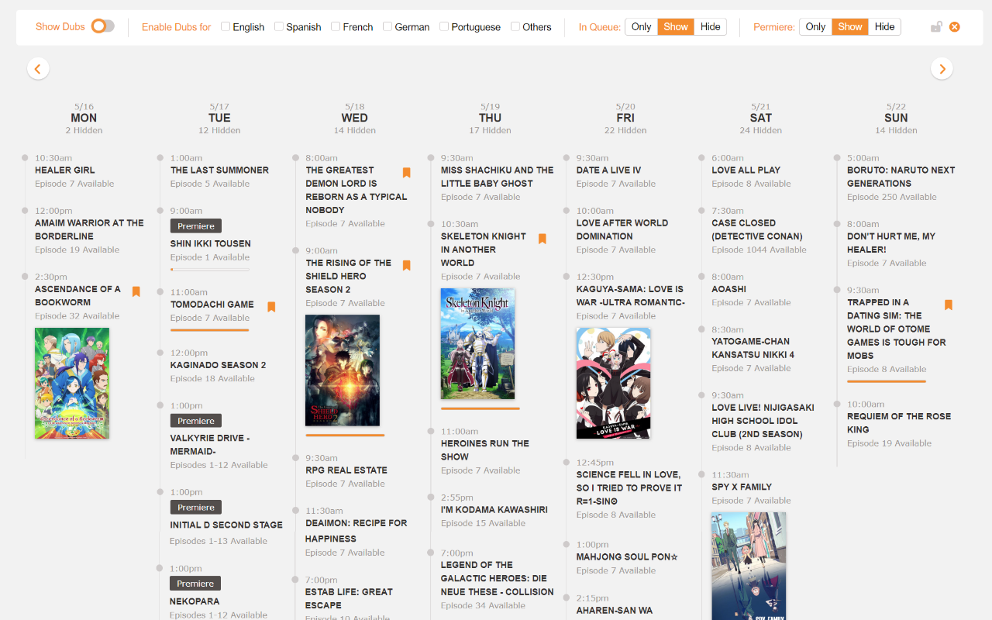
Task: Click bookmark for The Greatest Demon Lord
Action: [x=406, y=173]
